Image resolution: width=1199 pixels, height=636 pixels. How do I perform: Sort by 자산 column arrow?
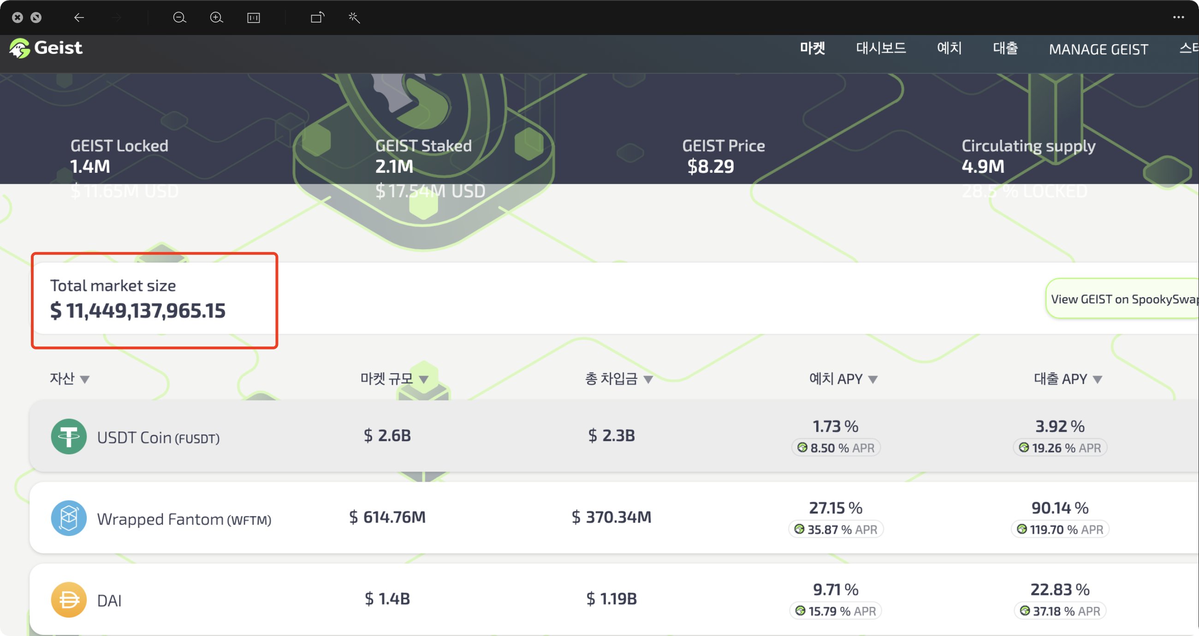point(85,380)
